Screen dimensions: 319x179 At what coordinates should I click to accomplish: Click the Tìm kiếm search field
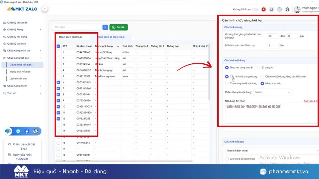[76, 27]
